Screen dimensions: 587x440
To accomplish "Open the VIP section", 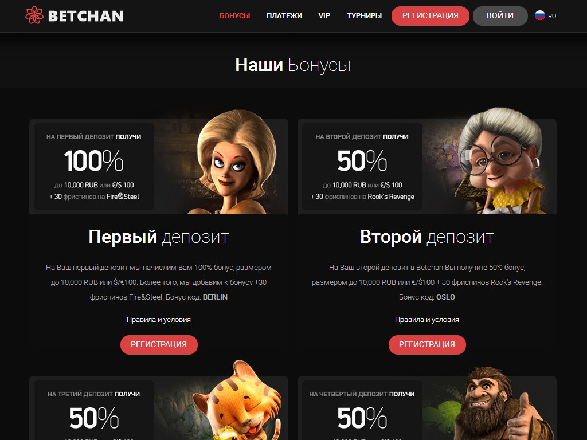I will point(324,15).
